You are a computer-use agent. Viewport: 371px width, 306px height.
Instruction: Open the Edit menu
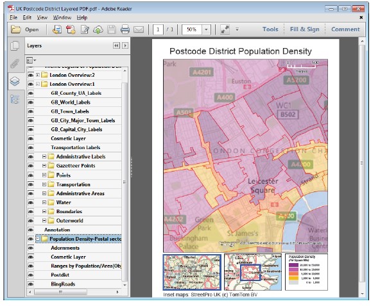pos(27,17)
